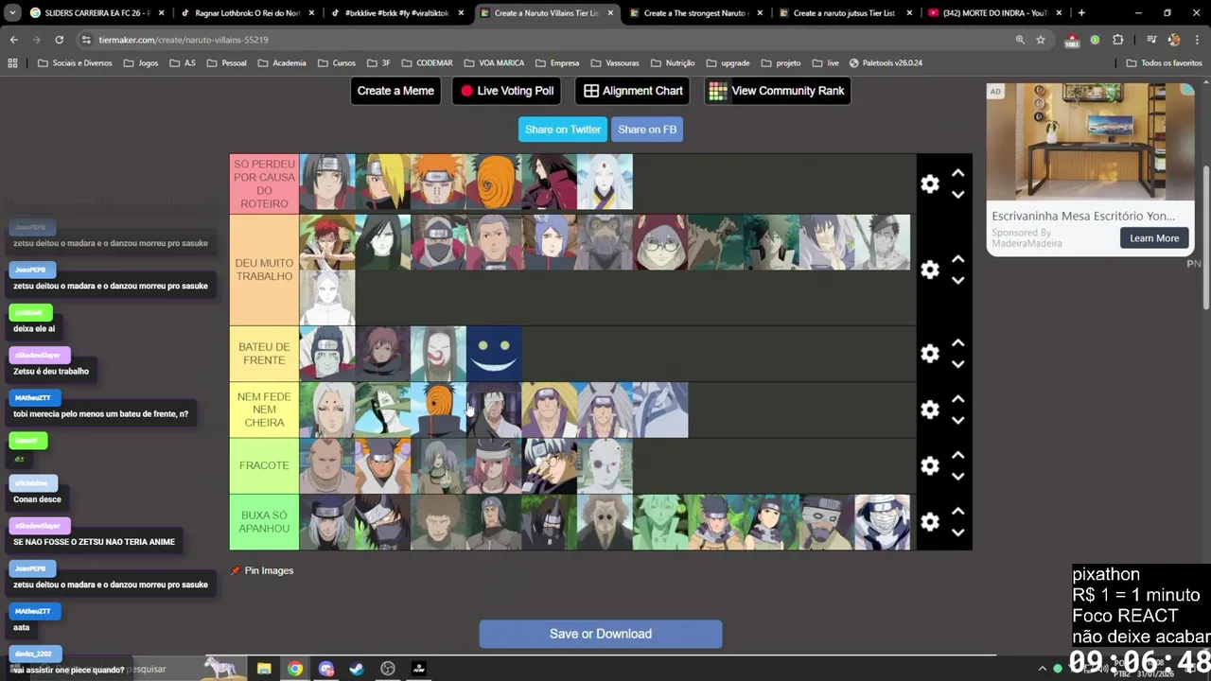Open the Alignment Chart
The height and width of the screenshot is (681, 1211).
pyautogui.click(x=633, y=91)
